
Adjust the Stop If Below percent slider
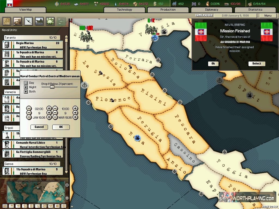(52, 87)
